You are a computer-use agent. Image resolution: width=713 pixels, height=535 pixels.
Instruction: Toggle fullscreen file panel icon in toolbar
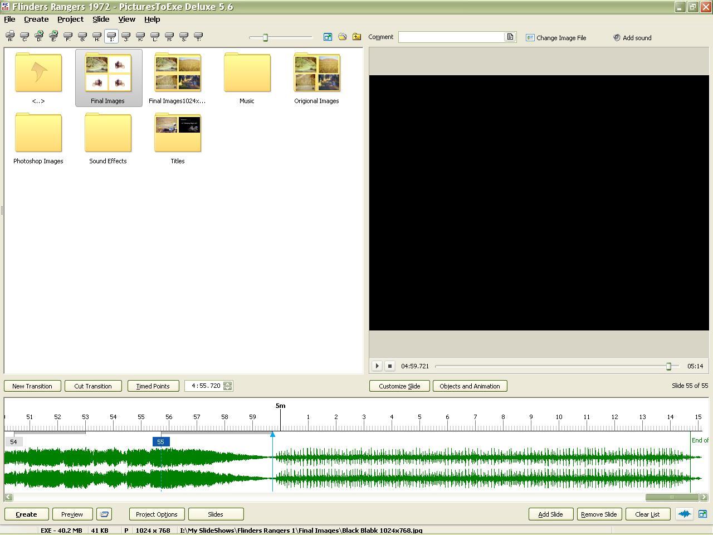328,37
